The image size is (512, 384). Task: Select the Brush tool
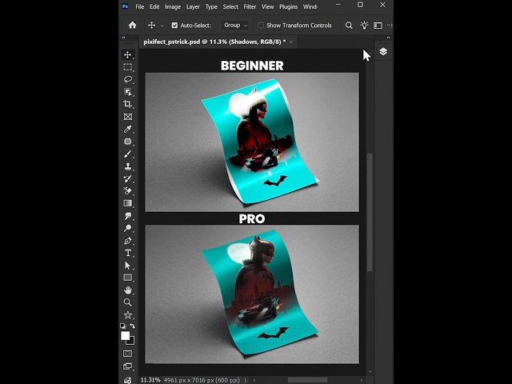tap(128, 154)
